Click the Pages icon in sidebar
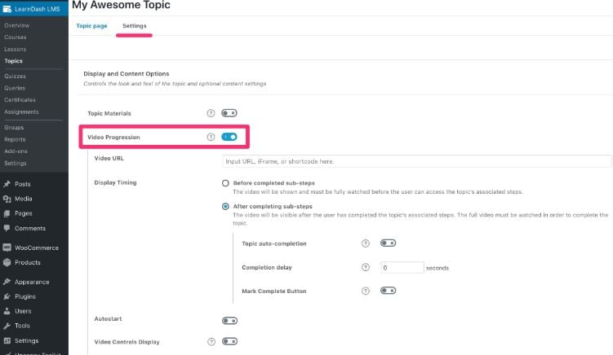Screen dimensions: 613x355 [x=7, y=213]
